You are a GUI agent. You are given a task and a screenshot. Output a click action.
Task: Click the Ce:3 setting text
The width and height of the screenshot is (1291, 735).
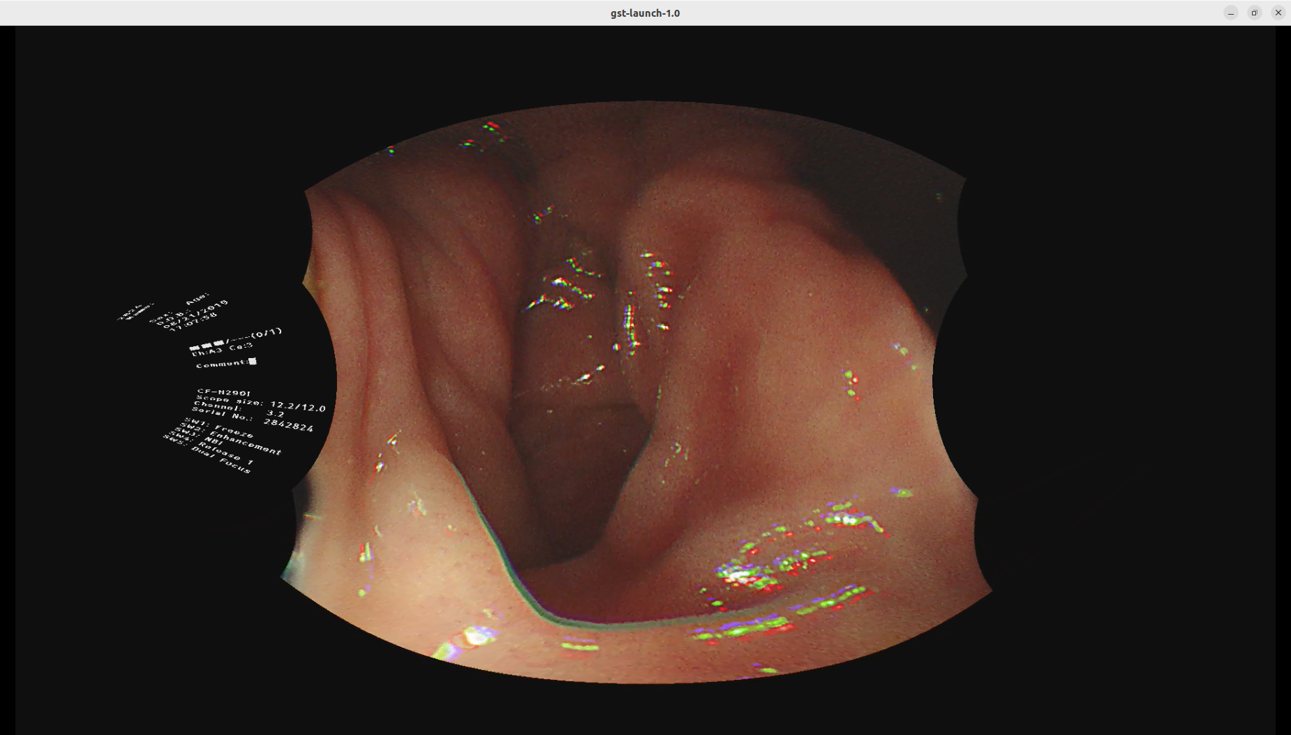click(x=241, y=346)
